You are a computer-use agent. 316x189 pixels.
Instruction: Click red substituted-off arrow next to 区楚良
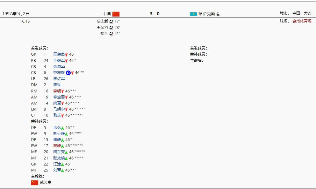[67, 55]
